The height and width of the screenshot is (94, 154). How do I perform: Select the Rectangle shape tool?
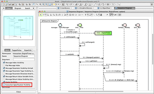[90, 15]
